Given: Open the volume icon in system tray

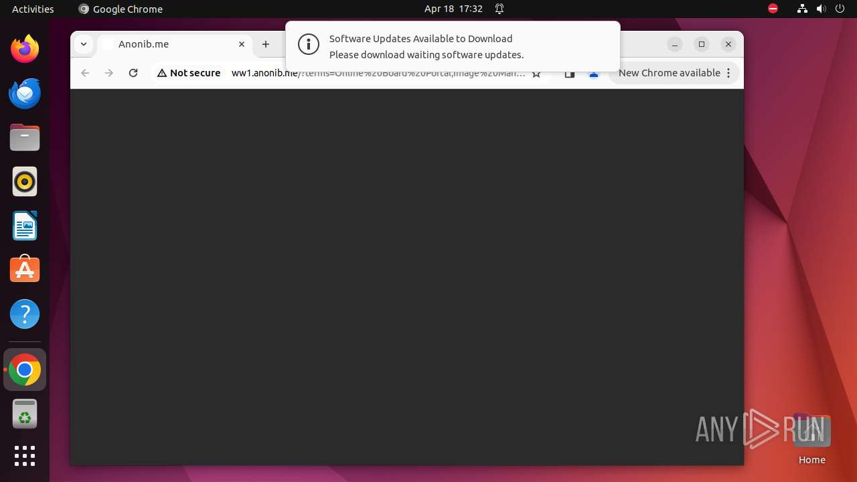Looking at the screenshot, I should pos(821,9).
